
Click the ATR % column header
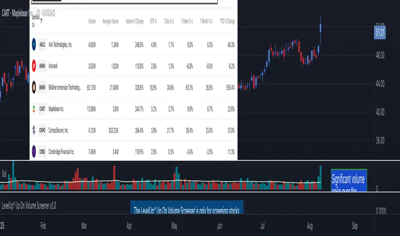point(153,21)
